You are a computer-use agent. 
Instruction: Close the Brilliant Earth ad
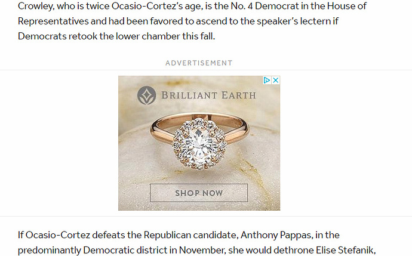(x=276, y=80)
